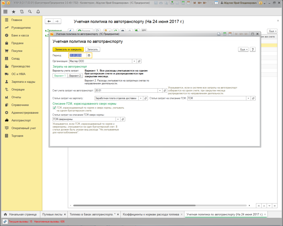The width and height of the screenshot is (283, 226).
Task: Click the M+ button in main title bar
Action: tap(200, 3)
